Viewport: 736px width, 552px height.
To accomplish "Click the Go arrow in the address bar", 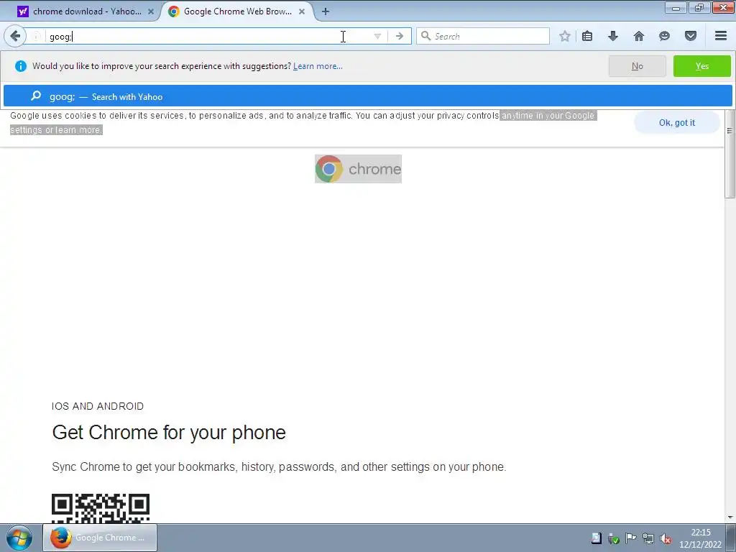I will [400, 36].
